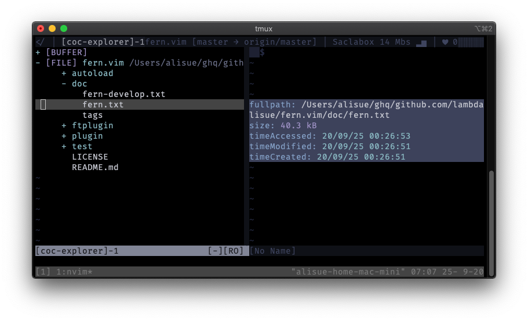Click the fern.vim master branch label
The image size is (528, 321).
(x=231, y=42)
